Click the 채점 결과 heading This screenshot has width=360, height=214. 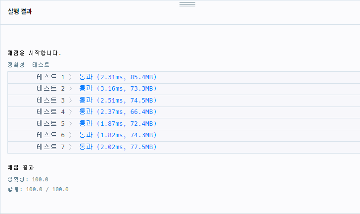[21, 167]
